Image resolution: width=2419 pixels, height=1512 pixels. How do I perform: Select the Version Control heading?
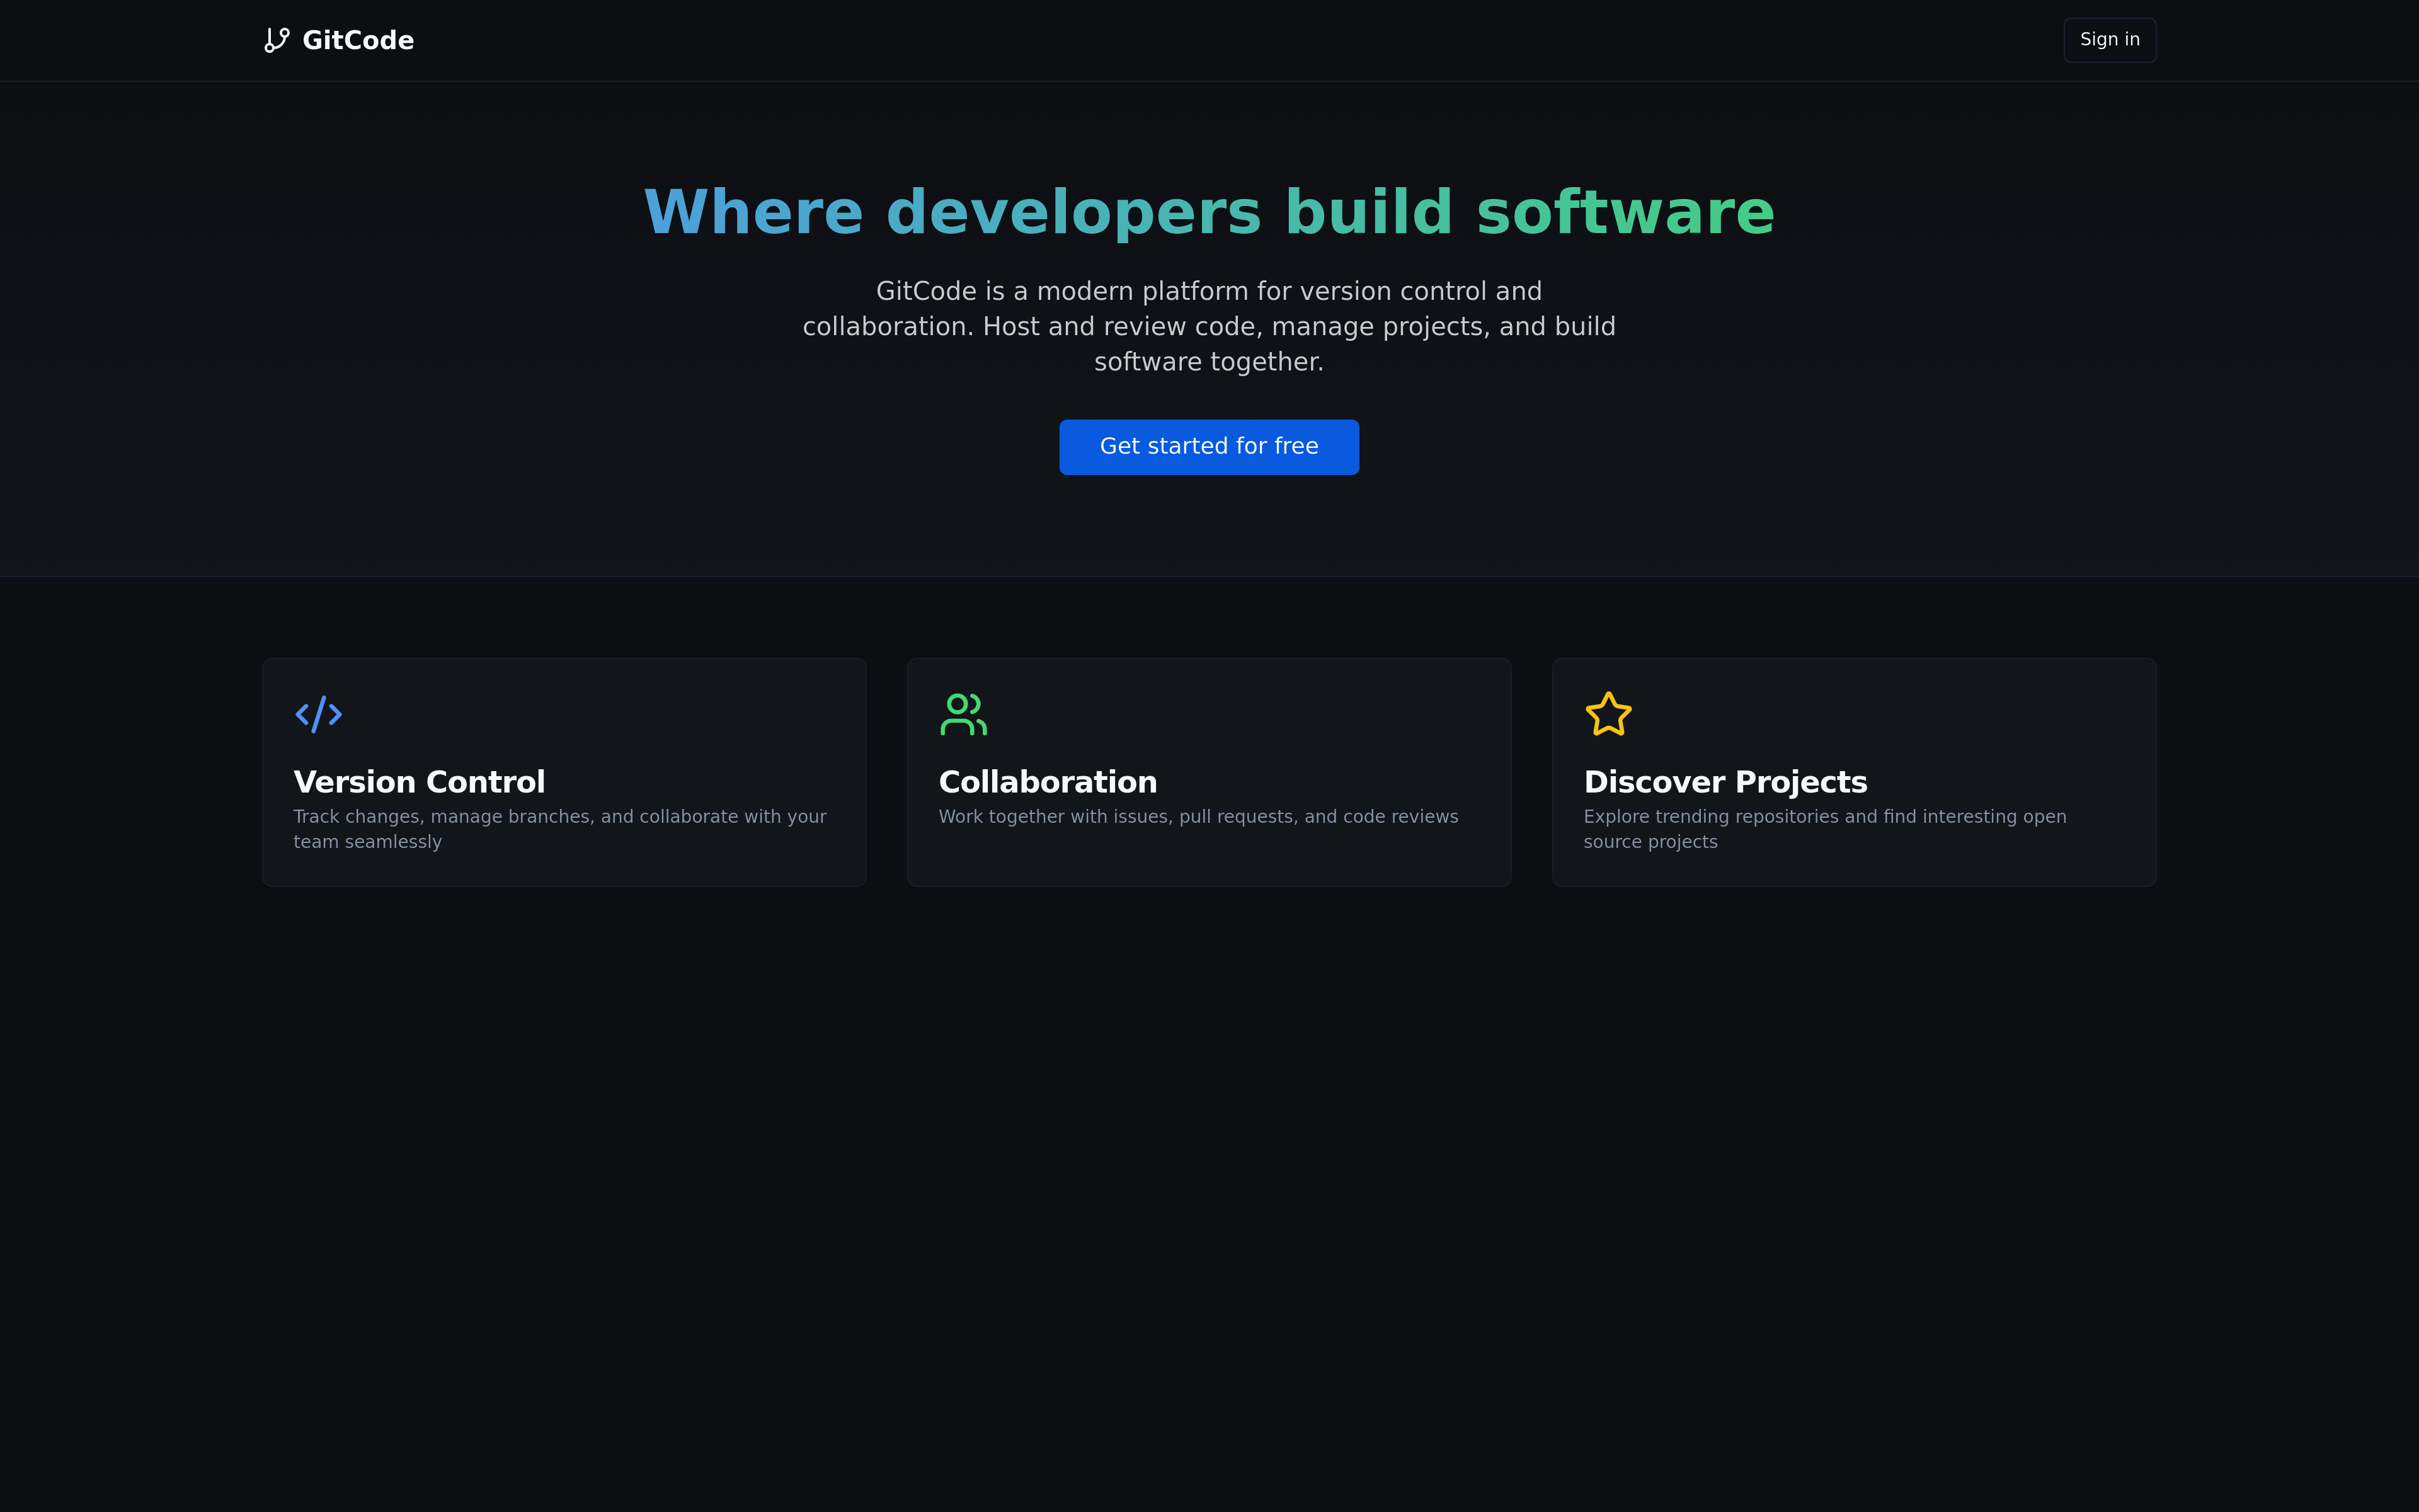(419, 782)
